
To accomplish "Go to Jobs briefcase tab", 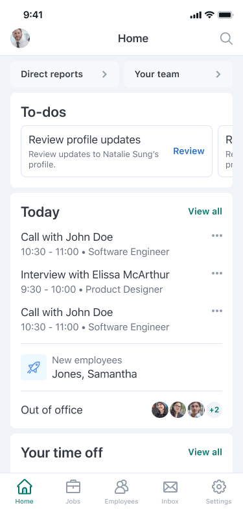I will pyautogui.click(x=73, y=487).
